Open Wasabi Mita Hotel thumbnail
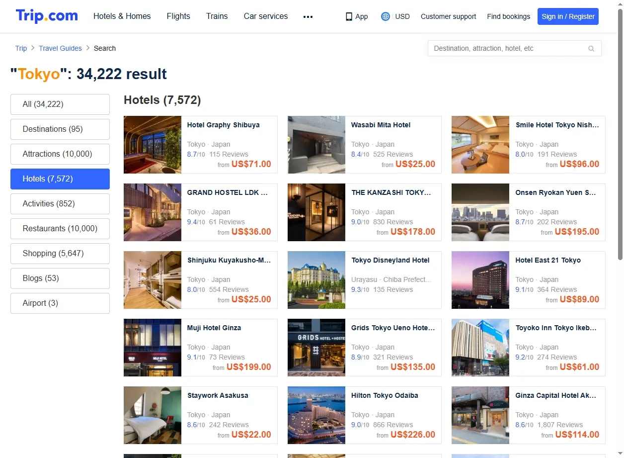624x458 pixels. pyautogui.click(x=316, y=145)
